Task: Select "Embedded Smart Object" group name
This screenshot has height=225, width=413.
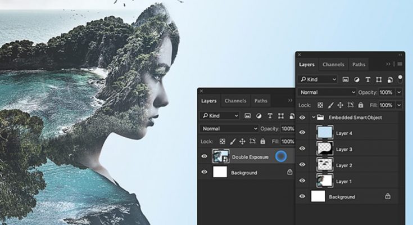Action: tap(355, 118)
